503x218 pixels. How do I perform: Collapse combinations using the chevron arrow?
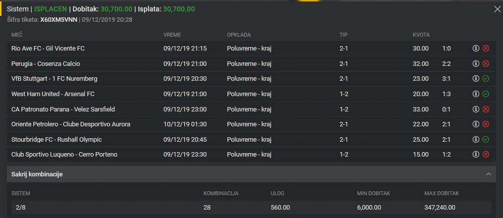point(489,174)
